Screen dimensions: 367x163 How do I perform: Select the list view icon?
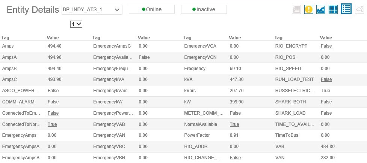pos(346,9)
